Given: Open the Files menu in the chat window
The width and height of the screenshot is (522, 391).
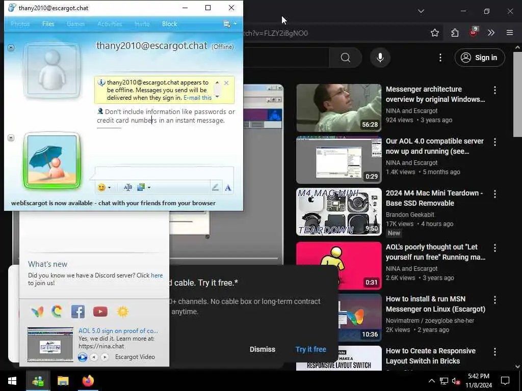Looking at the screenshot, I should (x=48, y=24).
